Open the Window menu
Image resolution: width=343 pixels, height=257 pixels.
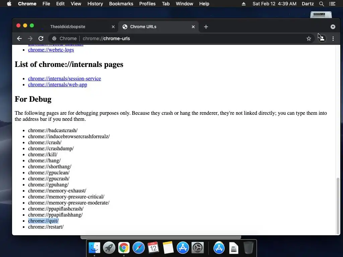(x=185, y=4)
